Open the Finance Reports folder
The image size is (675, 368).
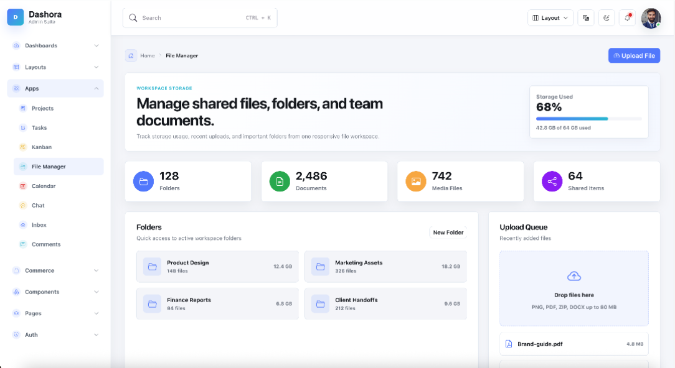click(217, 304)
